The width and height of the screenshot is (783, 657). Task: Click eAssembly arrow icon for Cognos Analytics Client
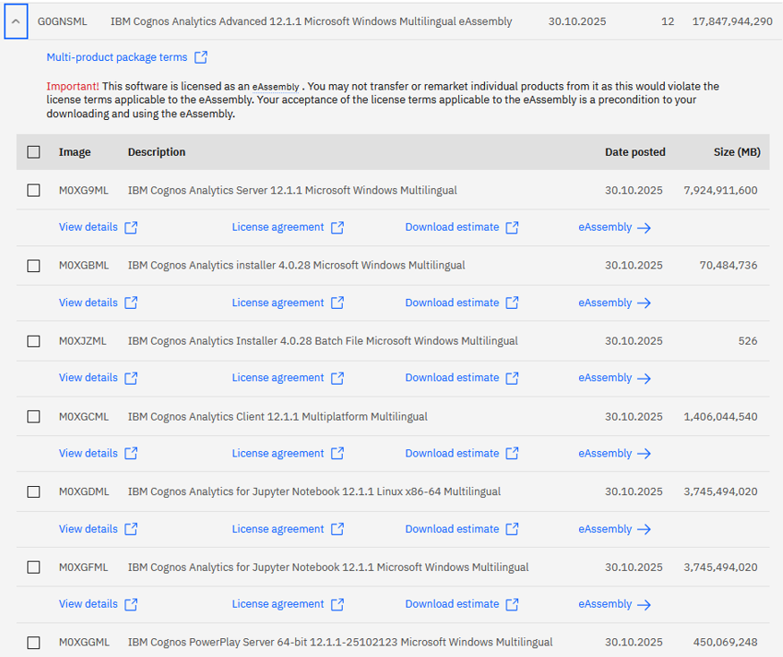coord(643,454)
